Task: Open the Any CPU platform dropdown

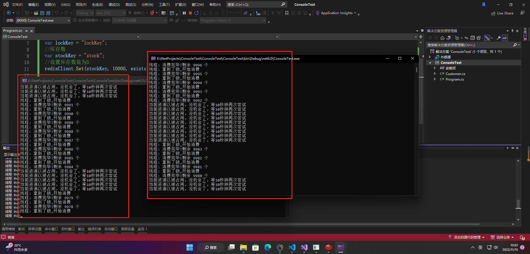Action: point(111,13)
